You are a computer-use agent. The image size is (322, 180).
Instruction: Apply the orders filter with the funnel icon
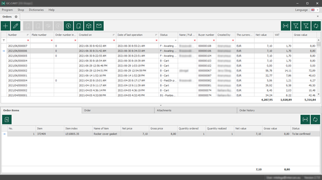click(x=296, y=26)
